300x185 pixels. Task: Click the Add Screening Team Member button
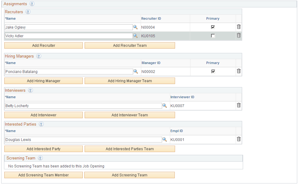pos(43,175)
